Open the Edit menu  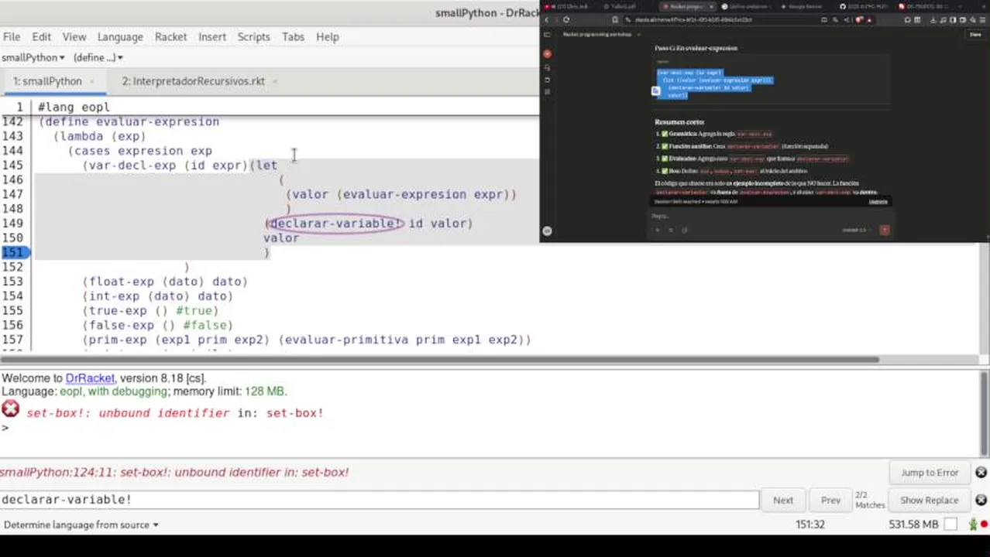(41, 36)
